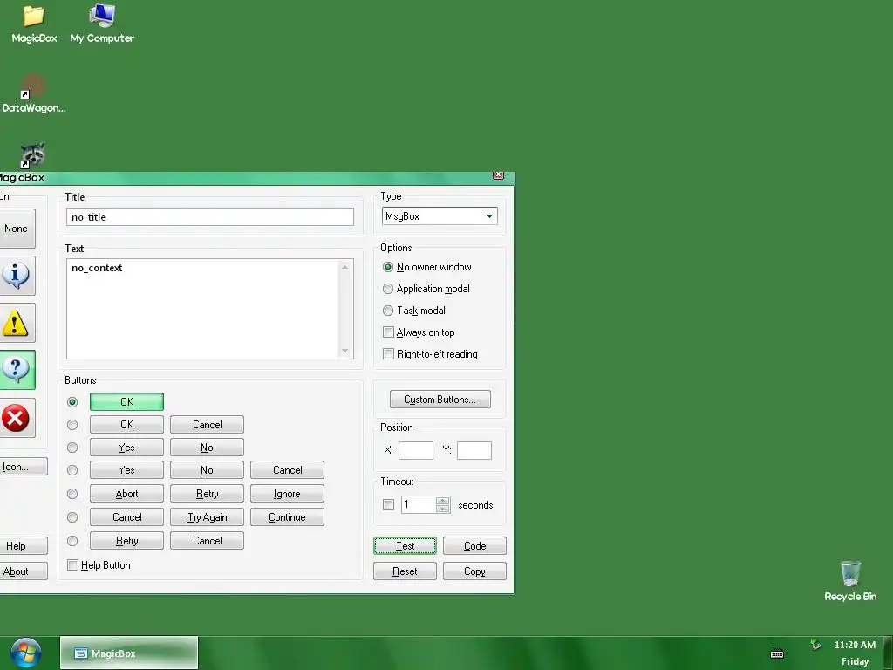Click the timeout seconds value field
This screenshot has height=670, width=893.
[x=419, y=505]
